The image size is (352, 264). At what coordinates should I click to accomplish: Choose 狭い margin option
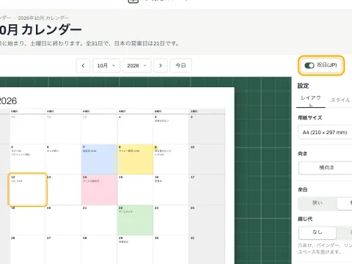pyautogui.click(x=318, y=203)
